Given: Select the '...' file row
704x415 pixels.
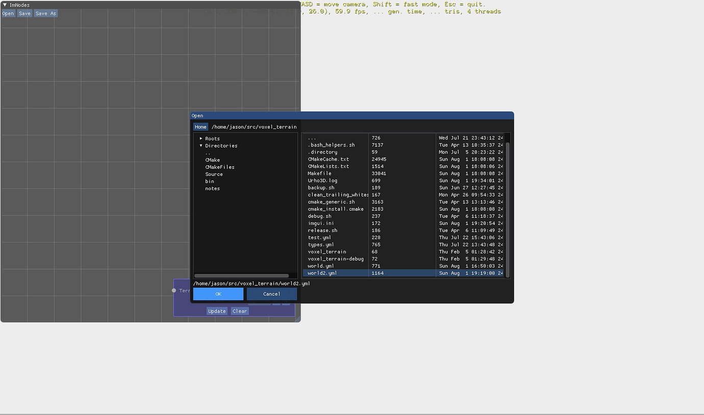Looking at the screenshot, I should [403, 138].
